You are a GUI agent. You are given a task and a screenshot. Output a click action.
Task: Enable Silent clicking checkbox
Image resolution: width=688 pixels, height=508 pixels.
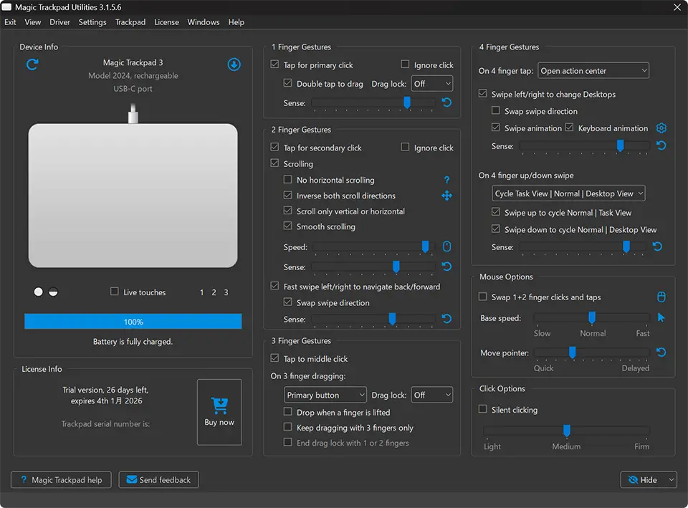(x=483, y=410)
